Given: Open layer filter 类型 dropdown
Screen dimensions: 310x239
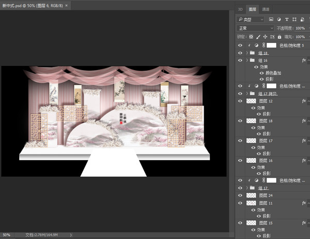Looking at the screenshot, I should click(x=250, y=19).
